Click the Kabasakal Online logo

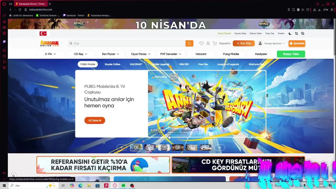49,43
